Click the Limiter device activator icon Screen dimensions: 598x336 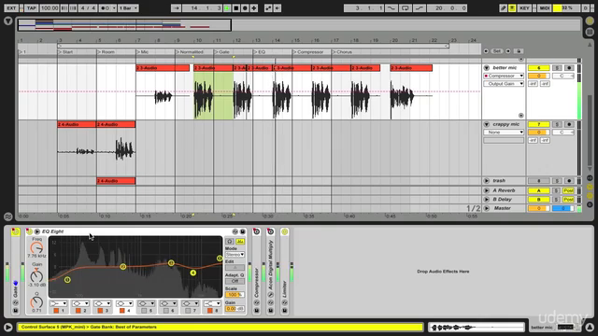[x=284, y=231]
